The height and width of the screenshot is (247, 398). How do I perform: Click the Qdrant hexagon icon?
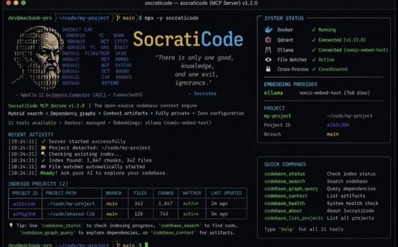pos(268,40)
